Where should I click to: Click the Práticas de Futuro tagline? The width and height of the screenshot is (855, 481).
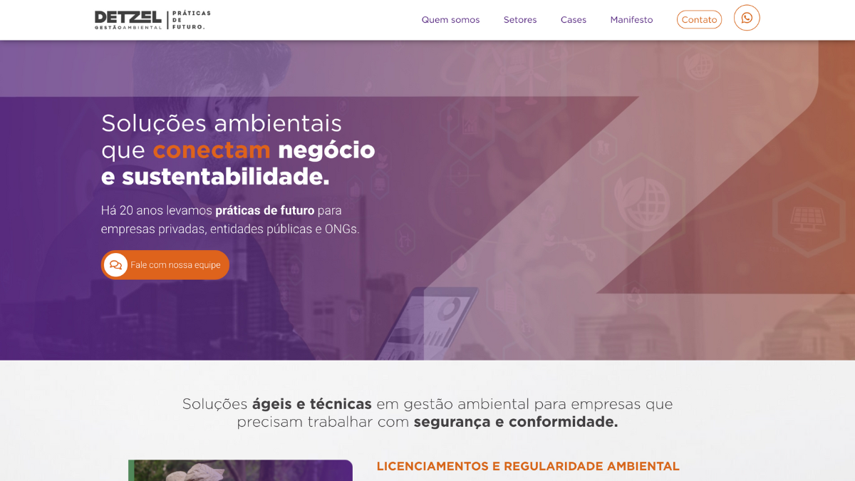191,20
